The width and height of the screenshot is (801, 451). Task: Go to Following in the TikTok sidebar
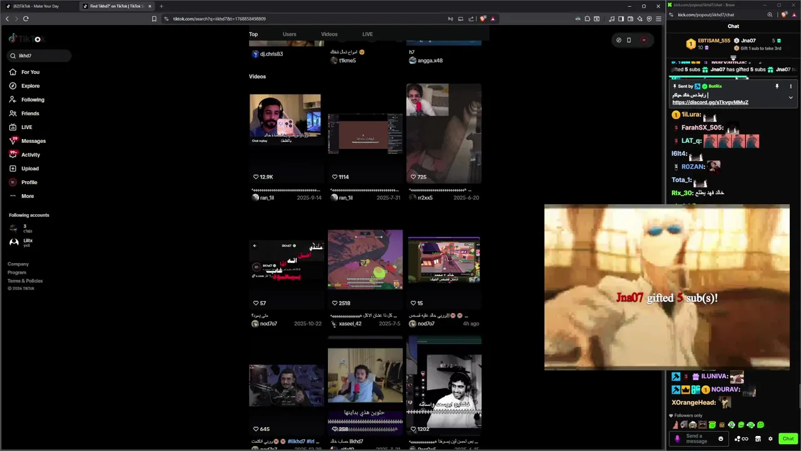click(x=27, y=100)
